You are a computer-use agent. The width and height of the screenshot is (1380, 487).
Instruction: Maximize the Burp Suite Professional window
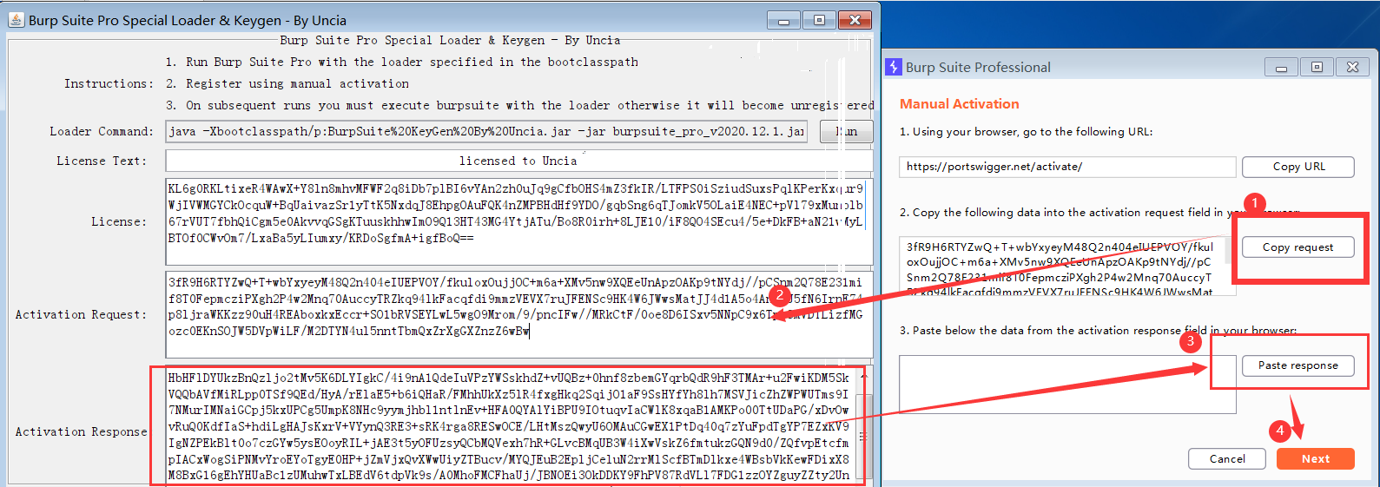1317,67
